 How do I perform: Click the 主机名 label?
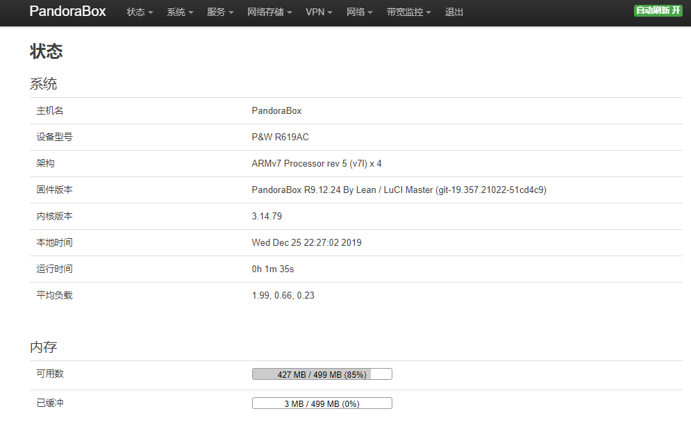point(50,110)
